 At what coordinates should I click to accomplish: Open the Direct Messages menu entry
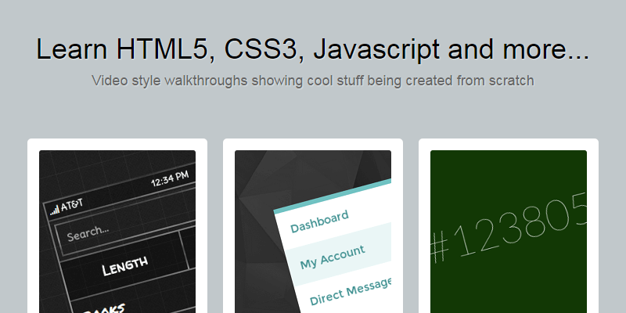pos(349,291)
